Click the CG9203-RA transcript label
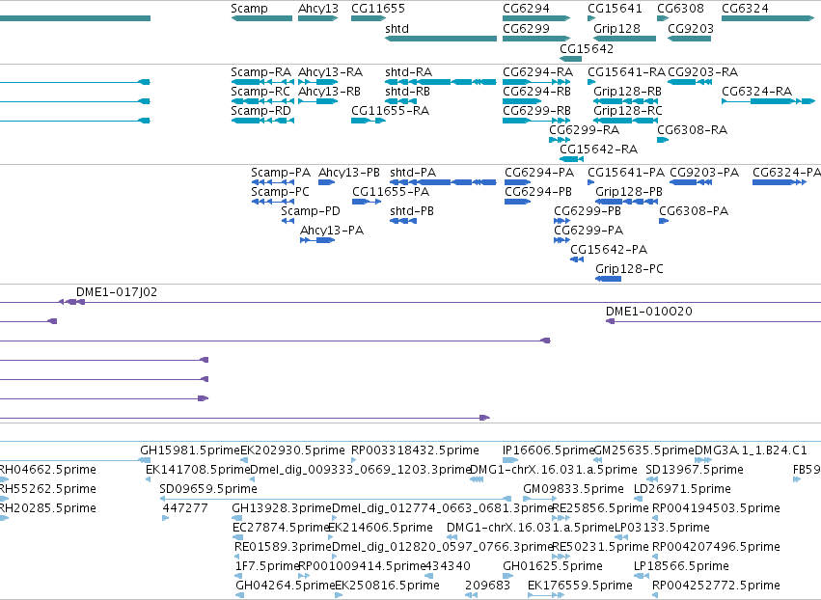 pos(702,71)
